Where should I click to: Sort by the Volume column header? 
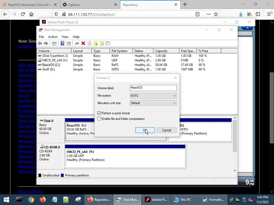coord(54,51)
